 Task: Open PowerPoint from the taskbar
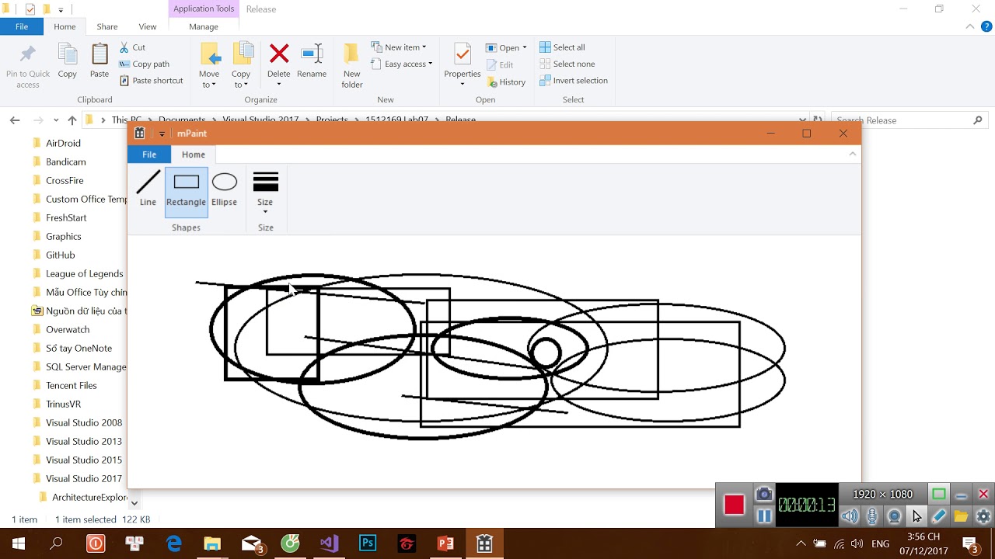(445, 543)
